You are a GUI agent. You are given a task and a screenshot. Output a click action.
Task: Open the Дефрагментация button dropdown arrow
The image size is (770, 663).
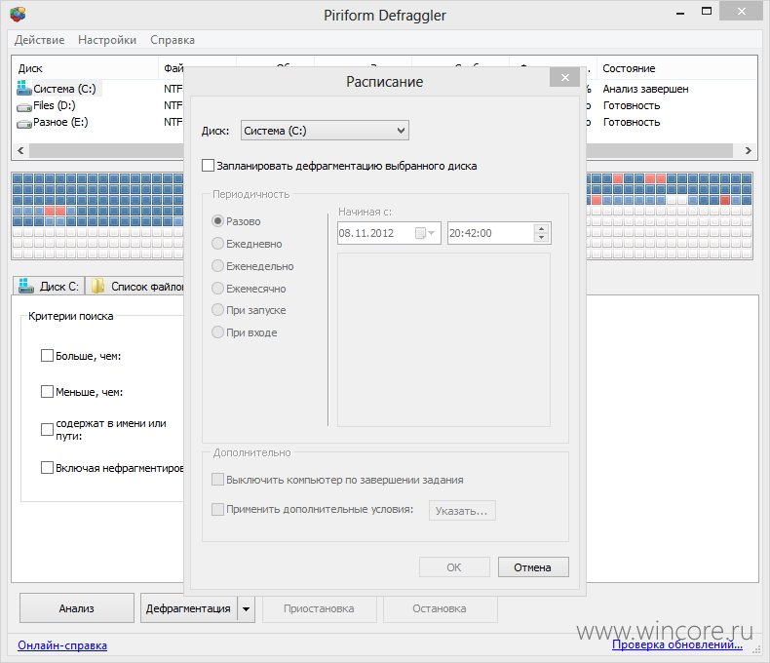pyautogui.click(x=246, y=609)
